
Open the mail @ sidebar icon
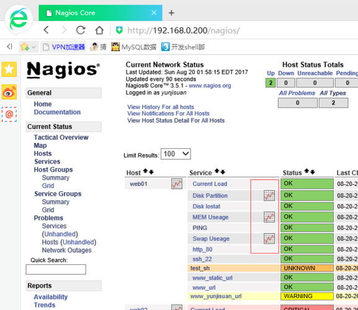click(x=9, y=114)
